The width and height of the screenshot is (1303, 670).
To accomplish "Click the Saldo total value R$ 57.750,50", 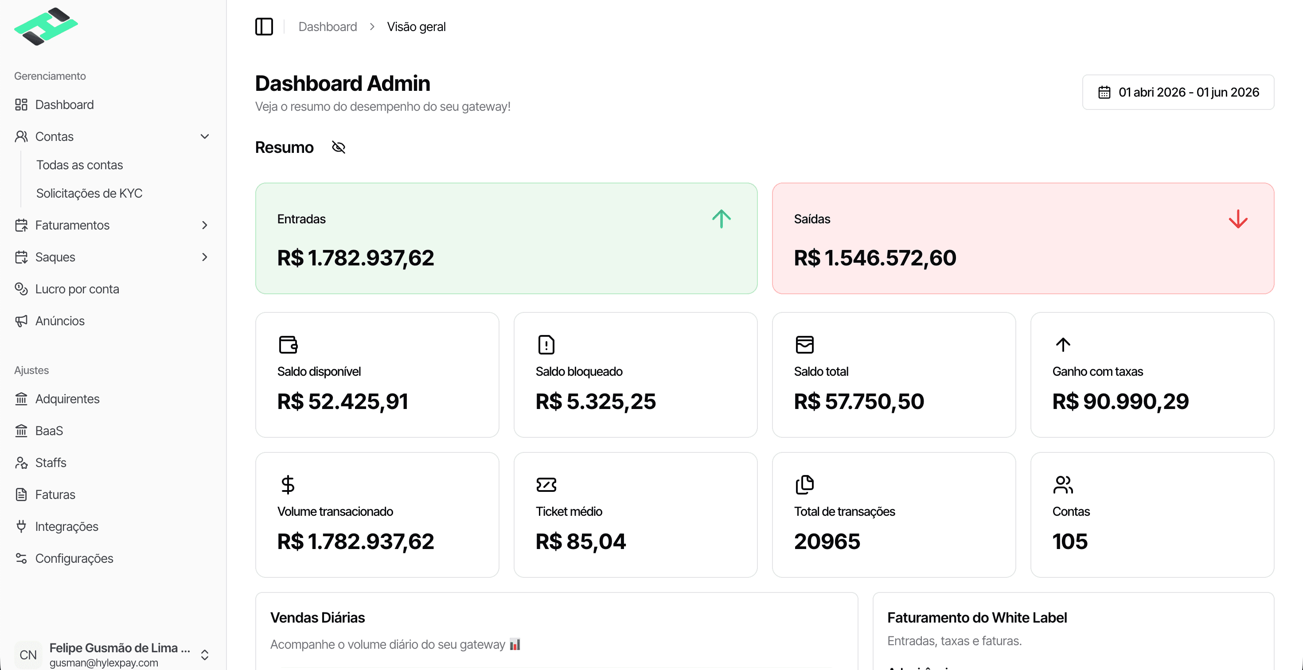I will pos(859,401).
